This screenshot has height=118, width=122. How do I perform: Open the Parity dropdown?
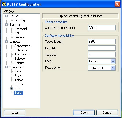coord(113,61)
